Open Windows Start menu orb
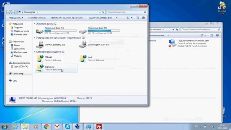Image resolution: width=231 pixels, height=130 pixels. (x=4, y=127)
